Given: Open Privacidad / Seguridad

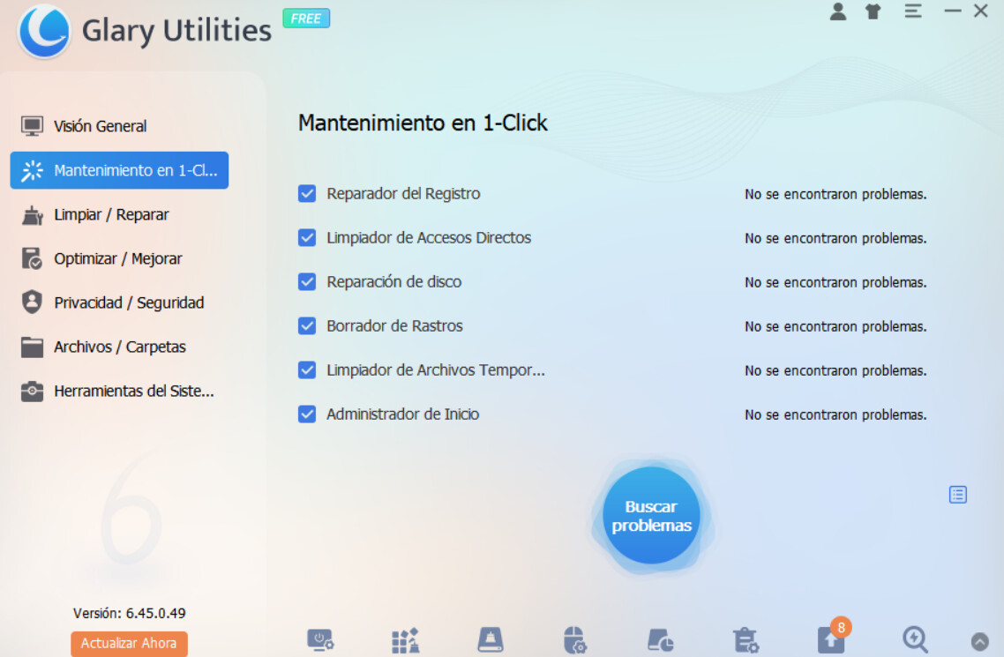Looking at the screenshot, I should (119, 302).
